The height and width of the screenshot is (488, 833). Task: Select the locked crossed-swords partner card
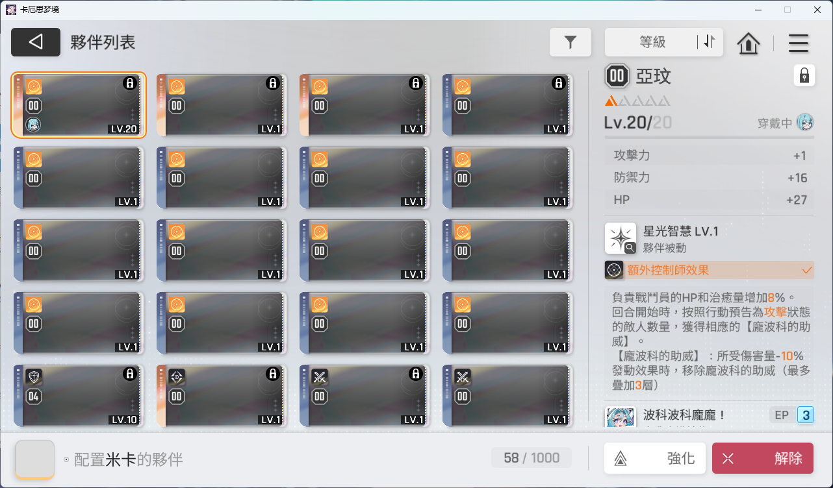pyautogui.click(x=365, y=396)
